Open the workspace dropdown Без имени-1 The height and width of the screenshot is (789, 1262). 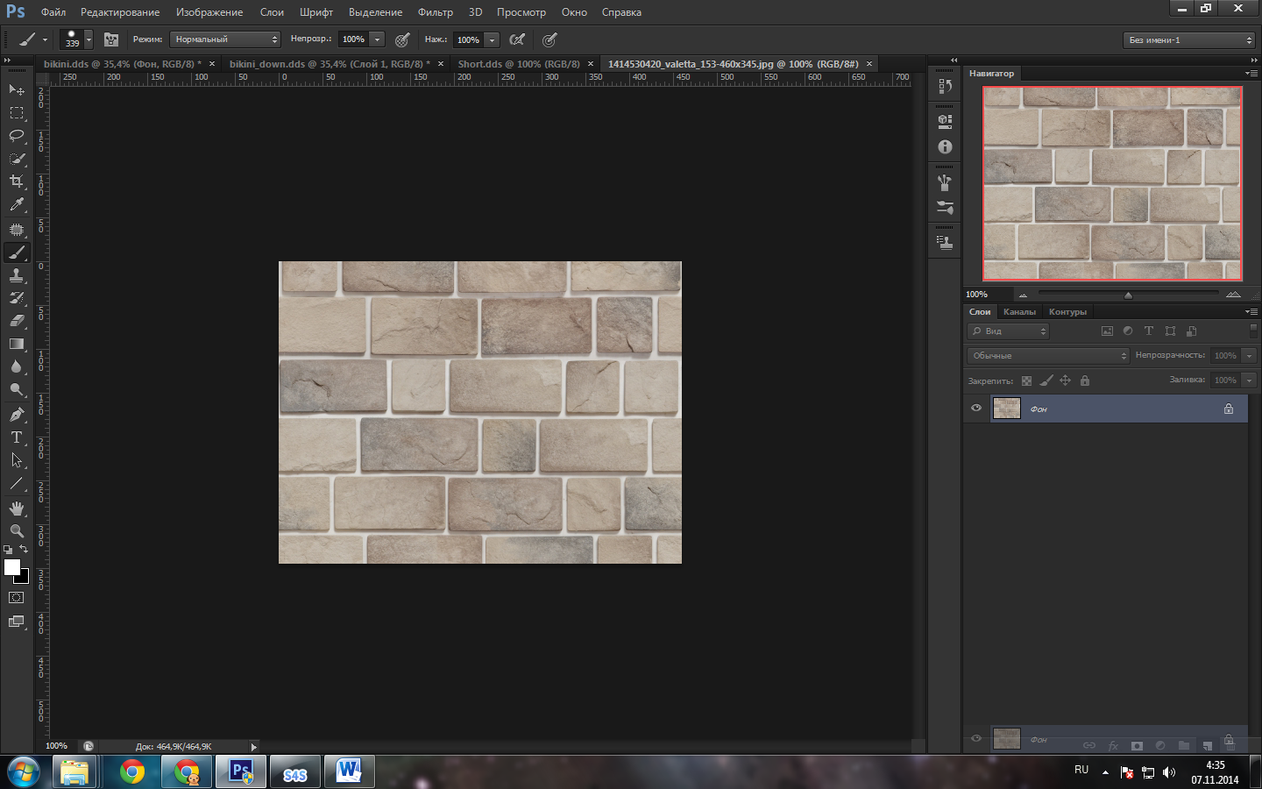coord(1189,40)
